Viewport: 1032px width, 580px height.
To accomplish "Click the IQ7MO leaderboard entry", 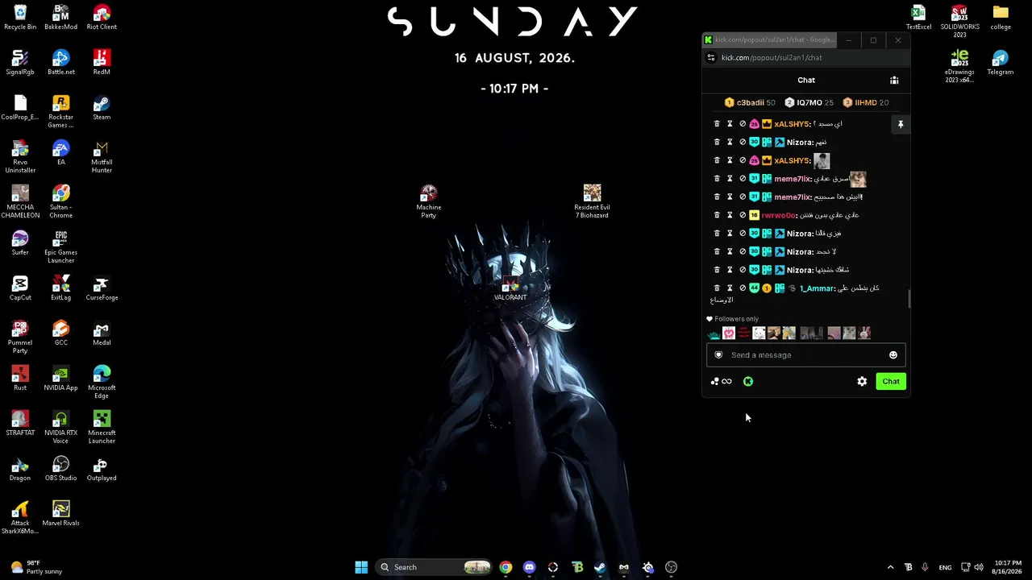I will pyautogui.click(x=809, y=103).
